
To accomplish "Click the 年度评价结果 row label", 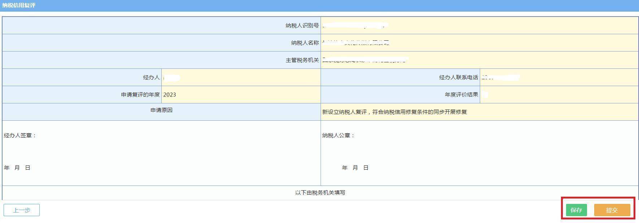I will (461, 95).
